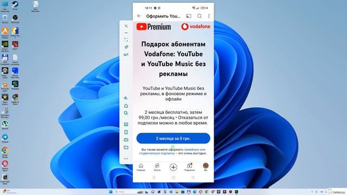Open This PC desktop icon
347x195 pixels.
tap(5, 5)
